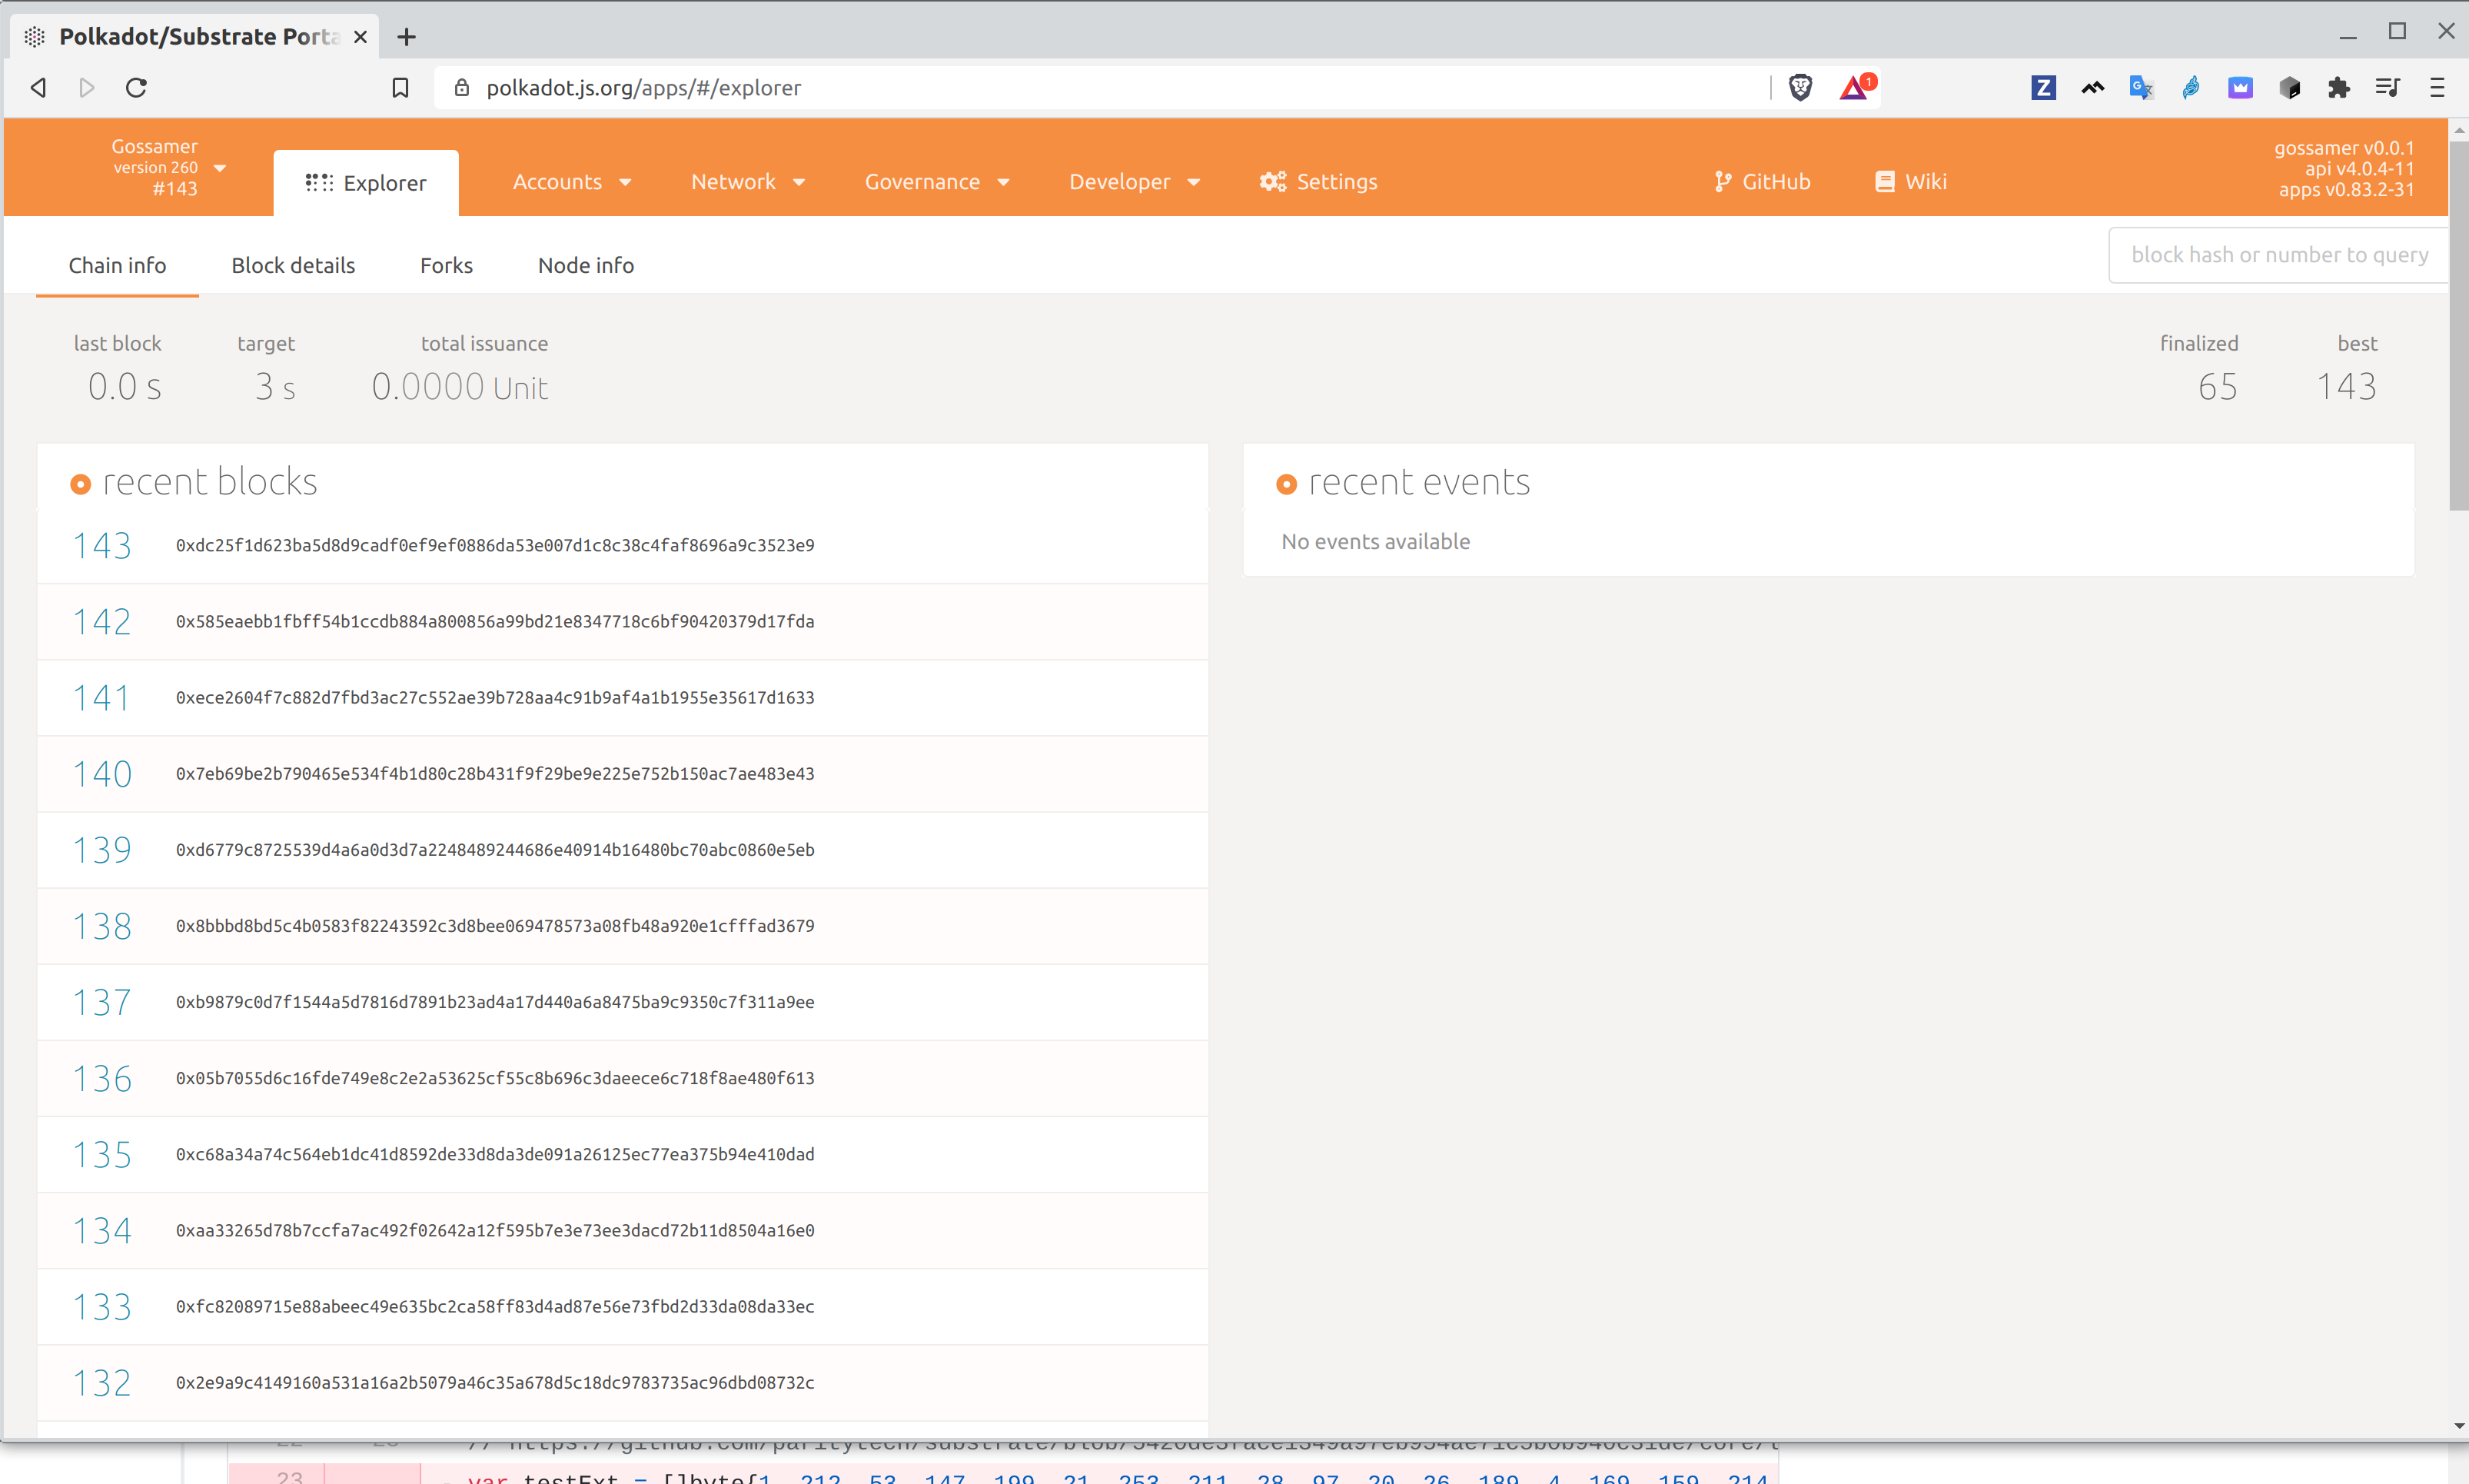Click the Brave Shields lion icon
The image size is (2469, 1484).
(x=1800, y=88)
